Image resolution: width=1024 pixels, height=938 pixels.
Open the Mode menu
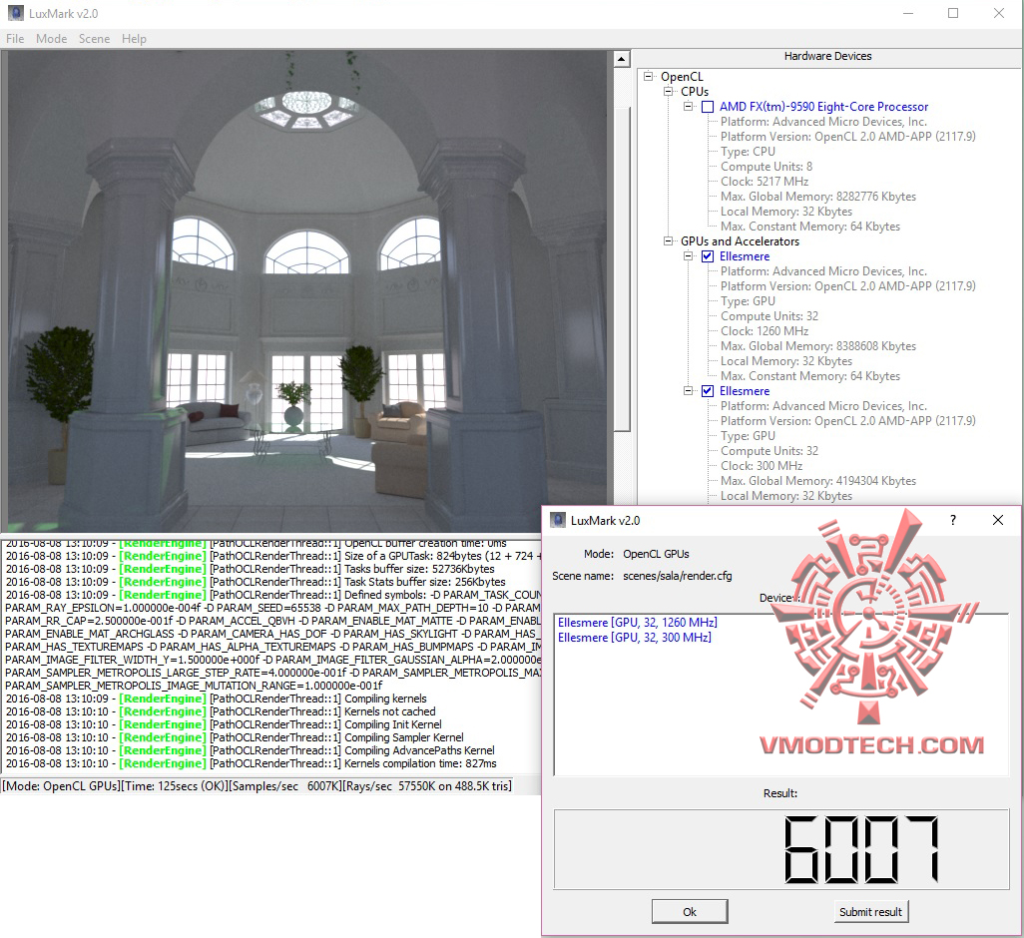[52, 39]
